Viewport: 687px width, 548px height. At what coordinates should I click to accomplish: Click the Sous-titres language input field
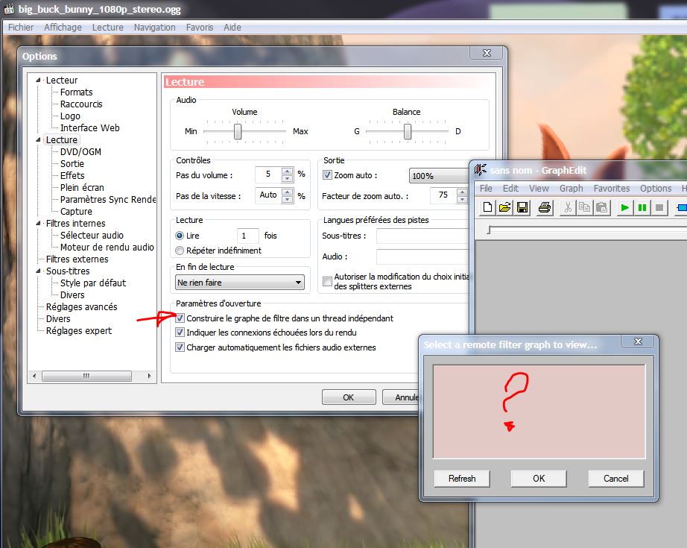click(x=422, y=236)
